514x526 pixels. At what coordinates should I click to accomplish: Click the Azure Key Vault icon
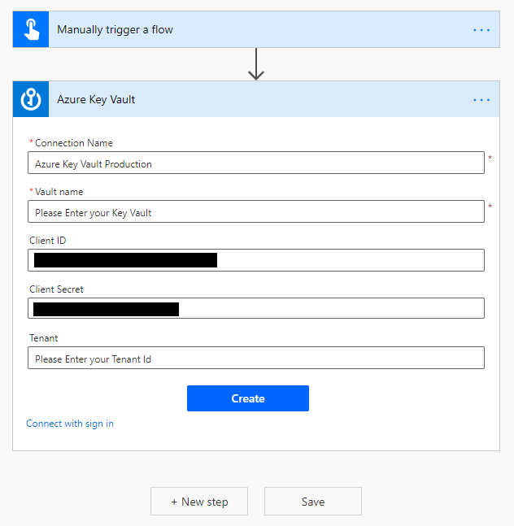pyautogui.click(x=31, y=99)
